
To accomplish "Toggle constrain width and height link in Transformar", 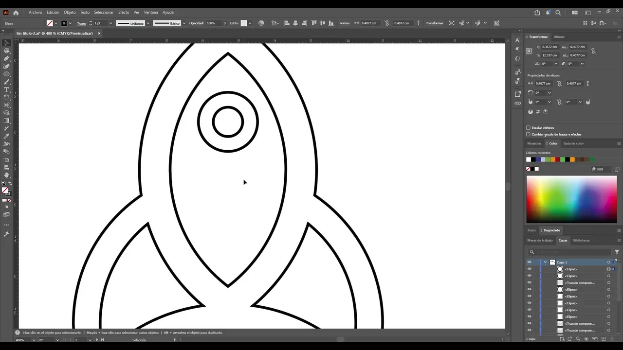I will 593,51.
